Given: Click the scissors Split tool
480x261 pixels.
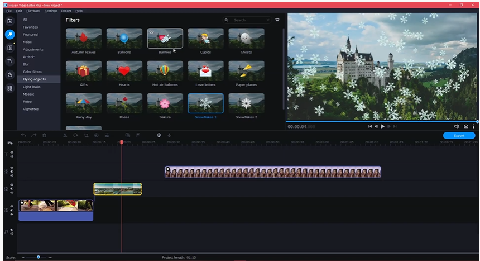Looking at the screenshot, I should pyautogui.click(x=65, y=135).
